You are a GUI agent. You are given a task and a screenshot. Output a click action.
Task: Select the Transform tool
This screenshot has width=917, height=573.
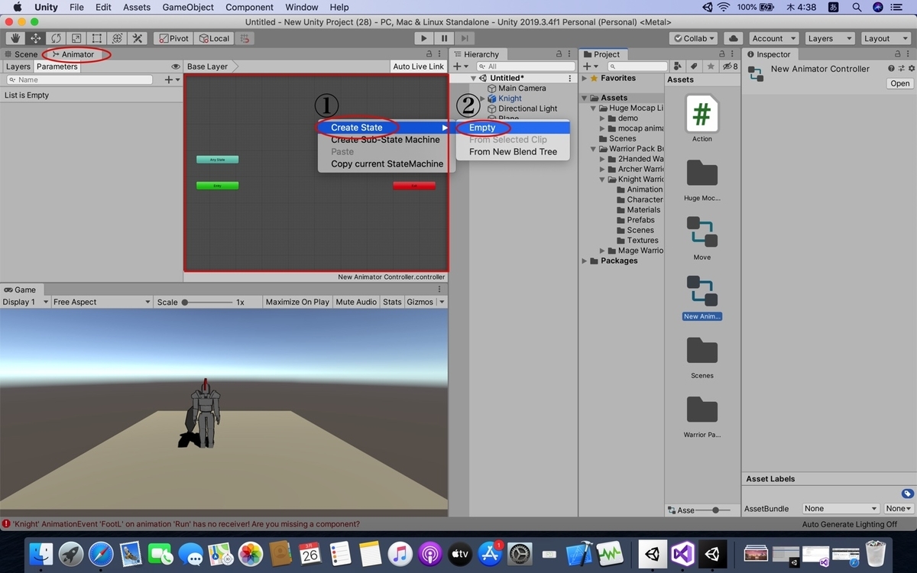pos(117,38)
